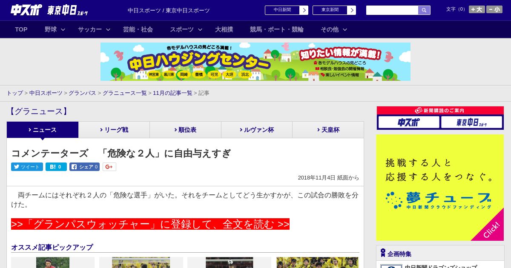
Task: Open the fourth recommended article thumbnail
Action: 317,262
